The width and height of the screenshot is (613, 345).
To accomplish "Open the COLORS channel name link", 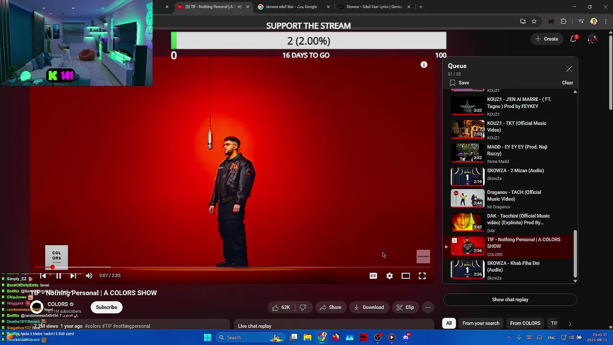I will pyautogui.click(x=57, y=304).
